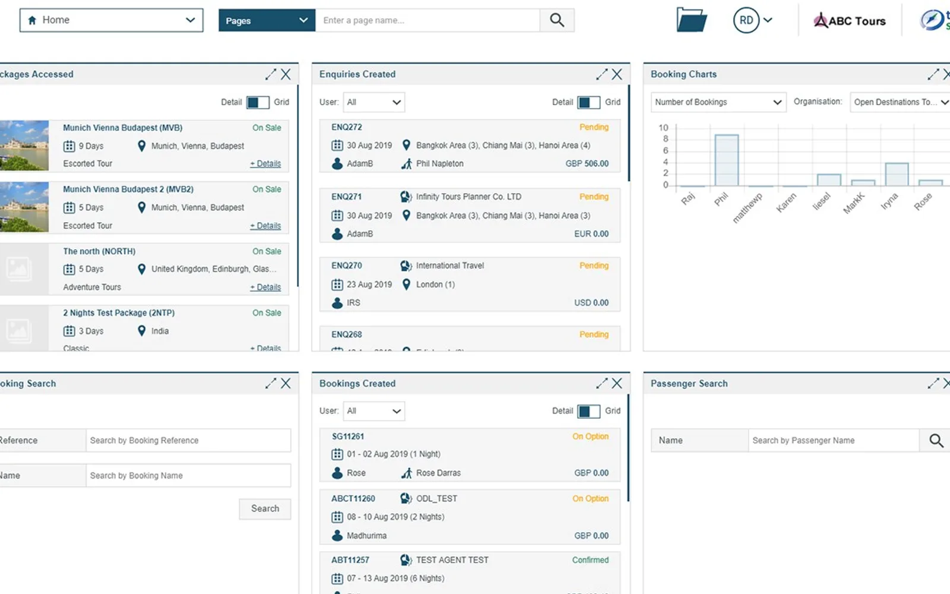Click the agent icon beside TEST AGENT TEST

click(406, 560)
